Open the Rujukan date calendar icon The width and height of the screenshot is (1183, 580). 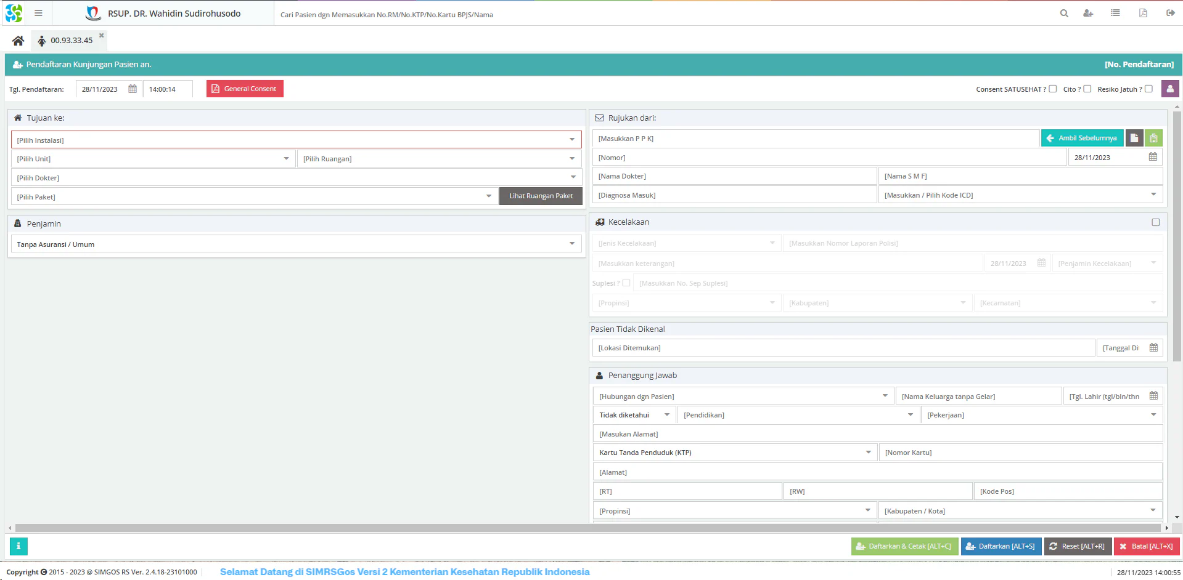coord(1153,157)
